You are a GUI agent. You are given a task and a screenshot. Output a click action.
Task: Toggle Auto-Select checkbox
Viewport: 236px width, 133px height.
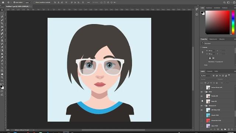click(14, 3)
